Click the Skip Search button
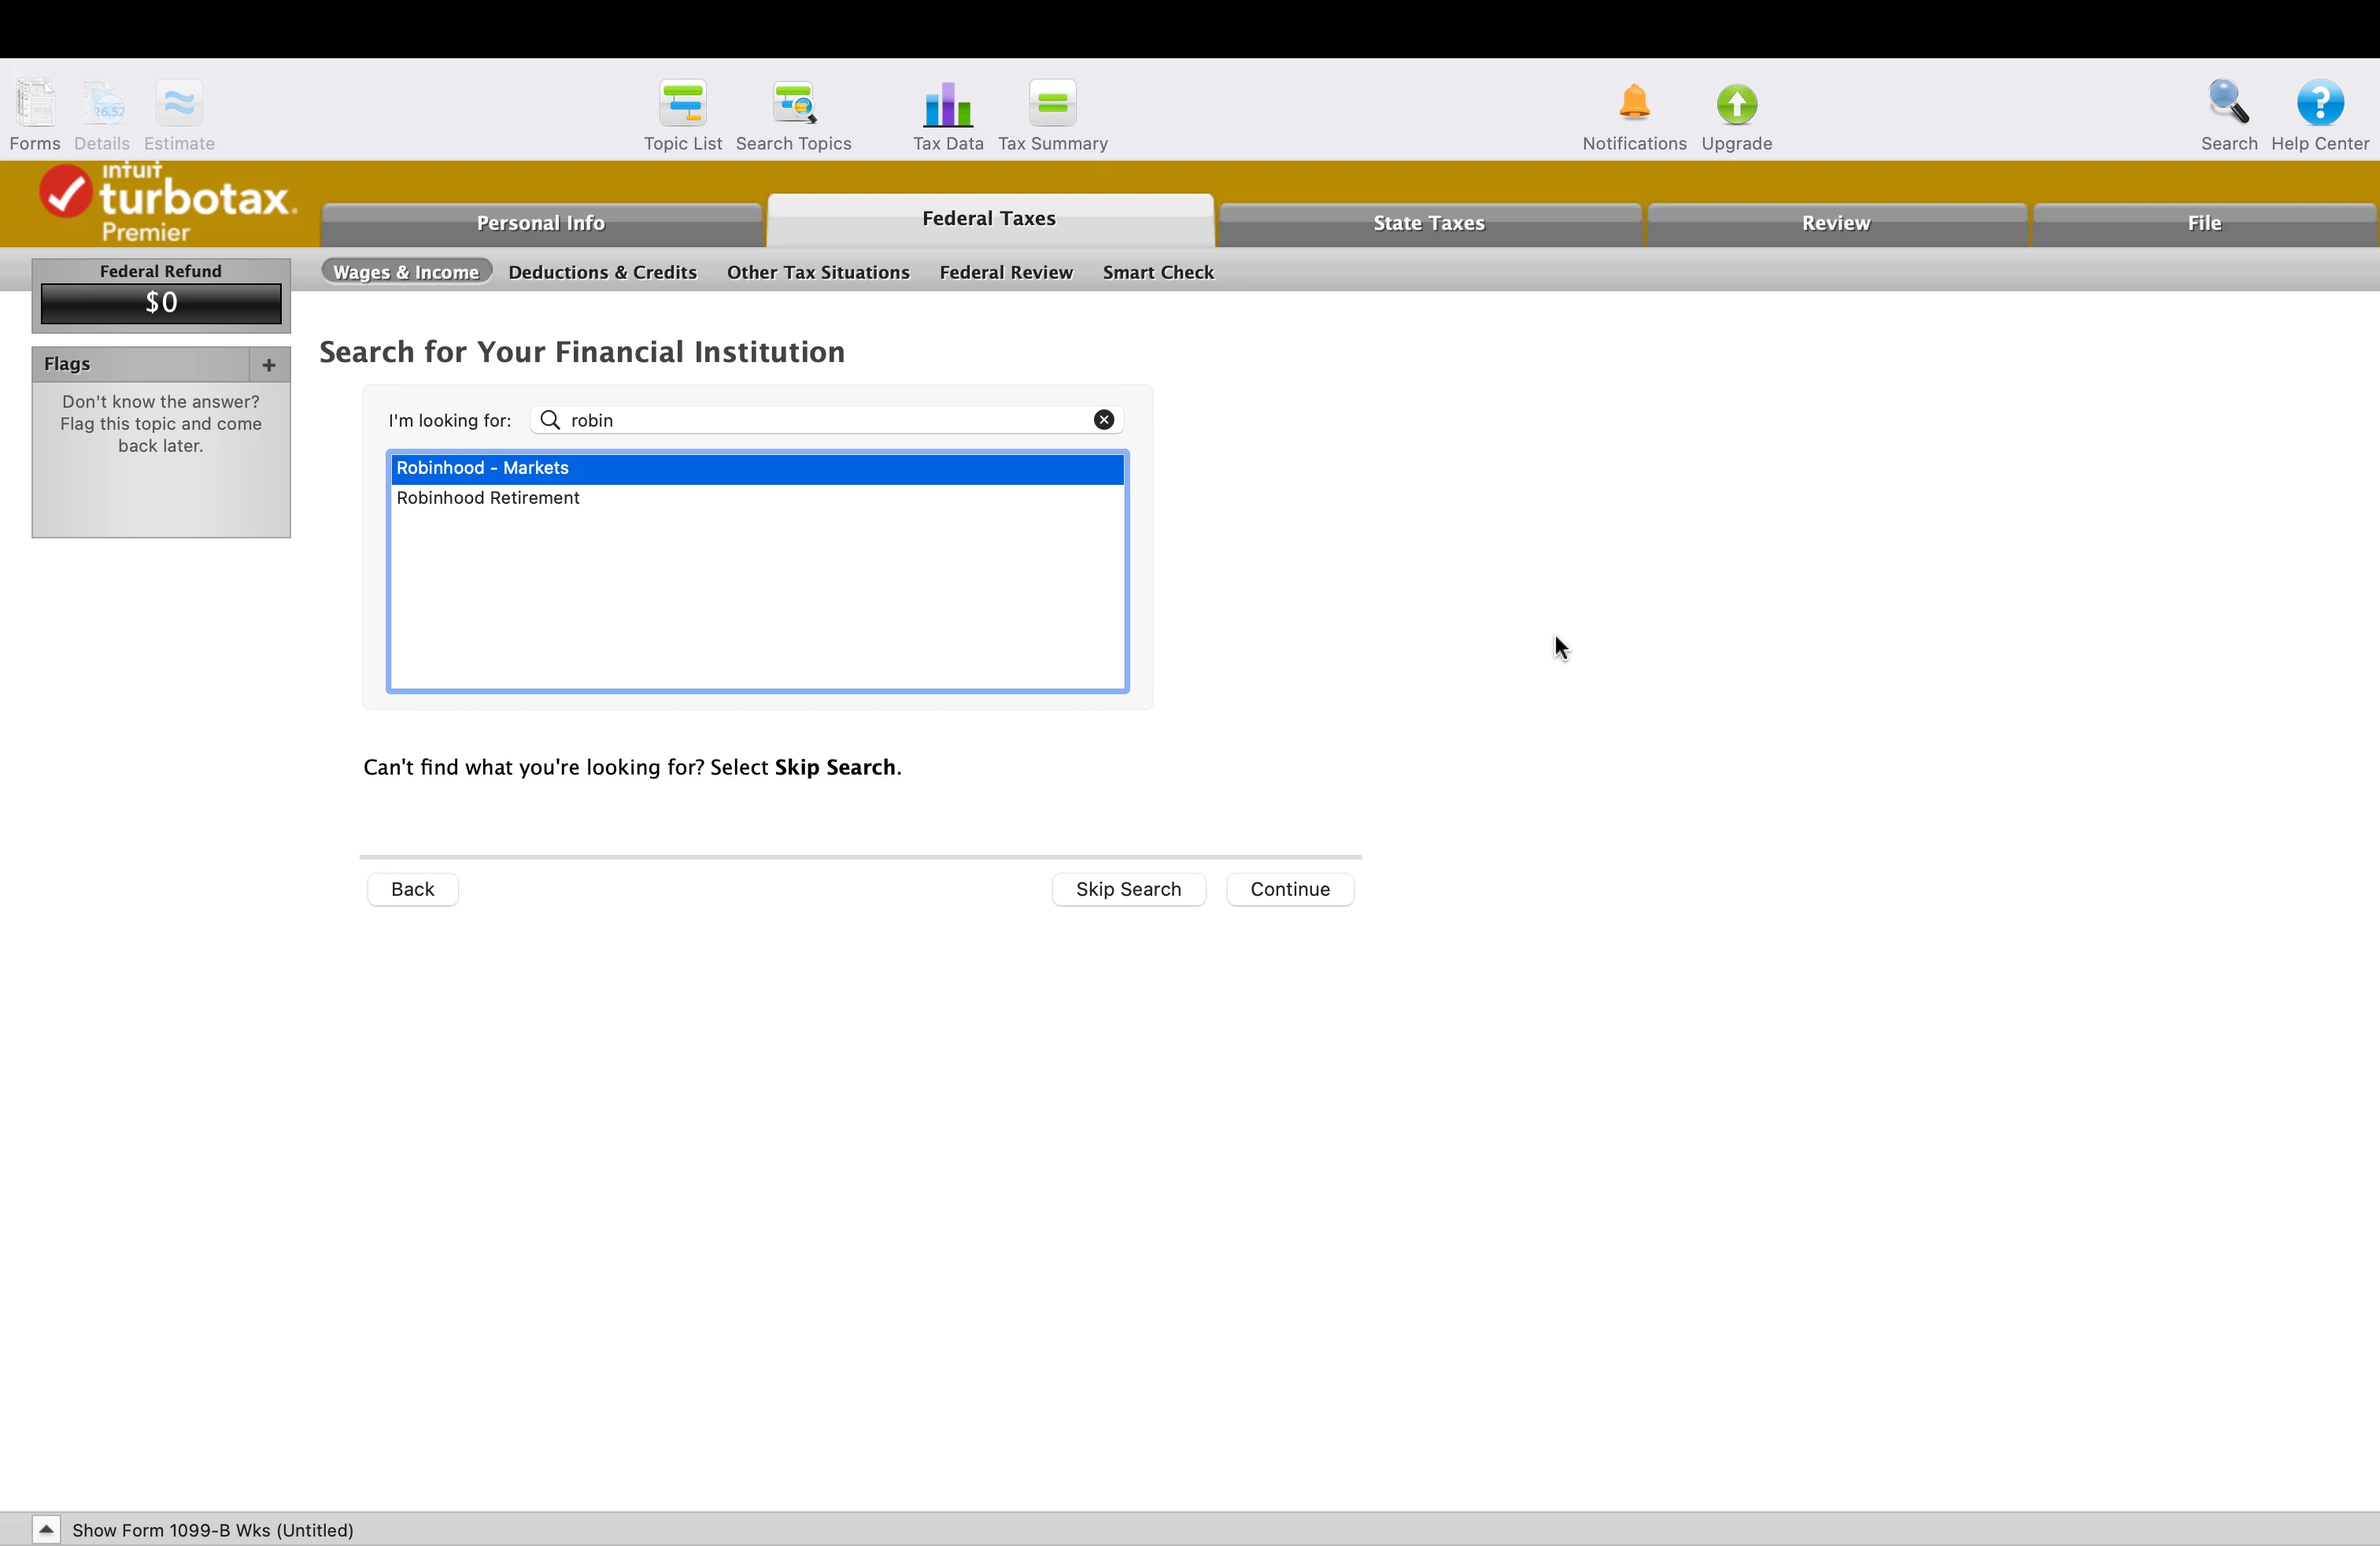This screenshot has width=2380, height=1546. (x=1127, y=889)
